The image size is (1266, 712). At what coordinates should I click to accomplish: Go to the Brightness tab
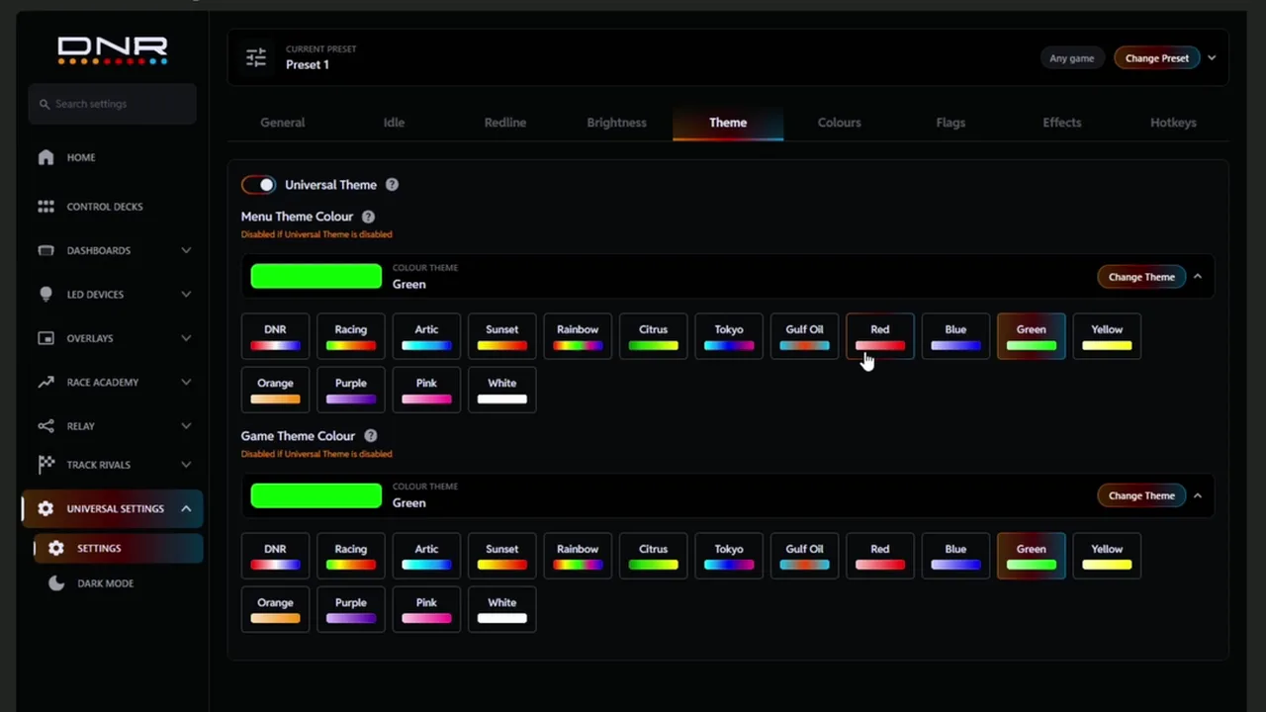click(616, 123)
